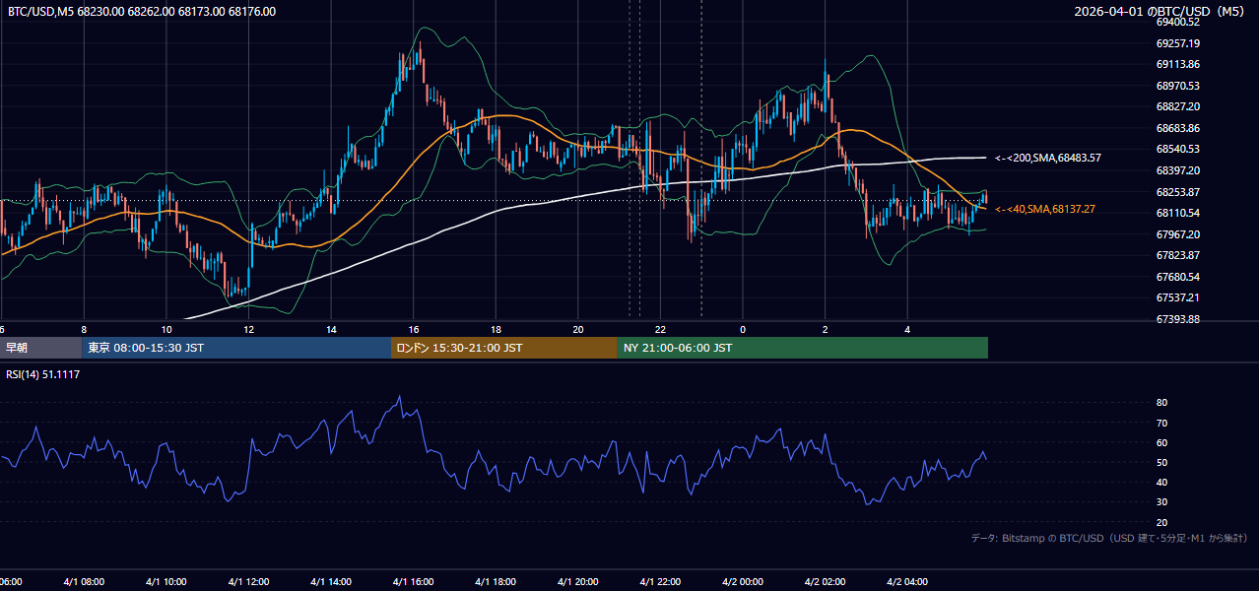Viewport: 1259px width, 591px height.
Task: Click the BTC/USD,M5 OHLC header text
Action: point(142,12)
